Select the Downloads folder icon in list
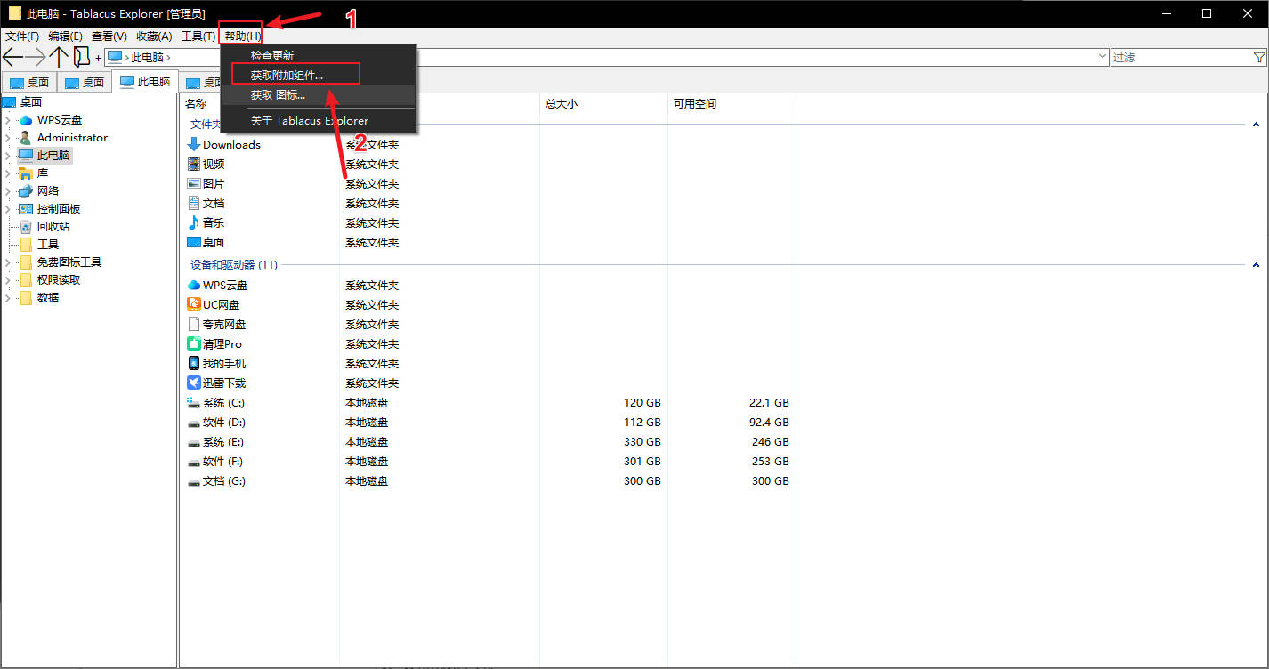This screenshot has height=669, width=1269. tap(194, 144)
